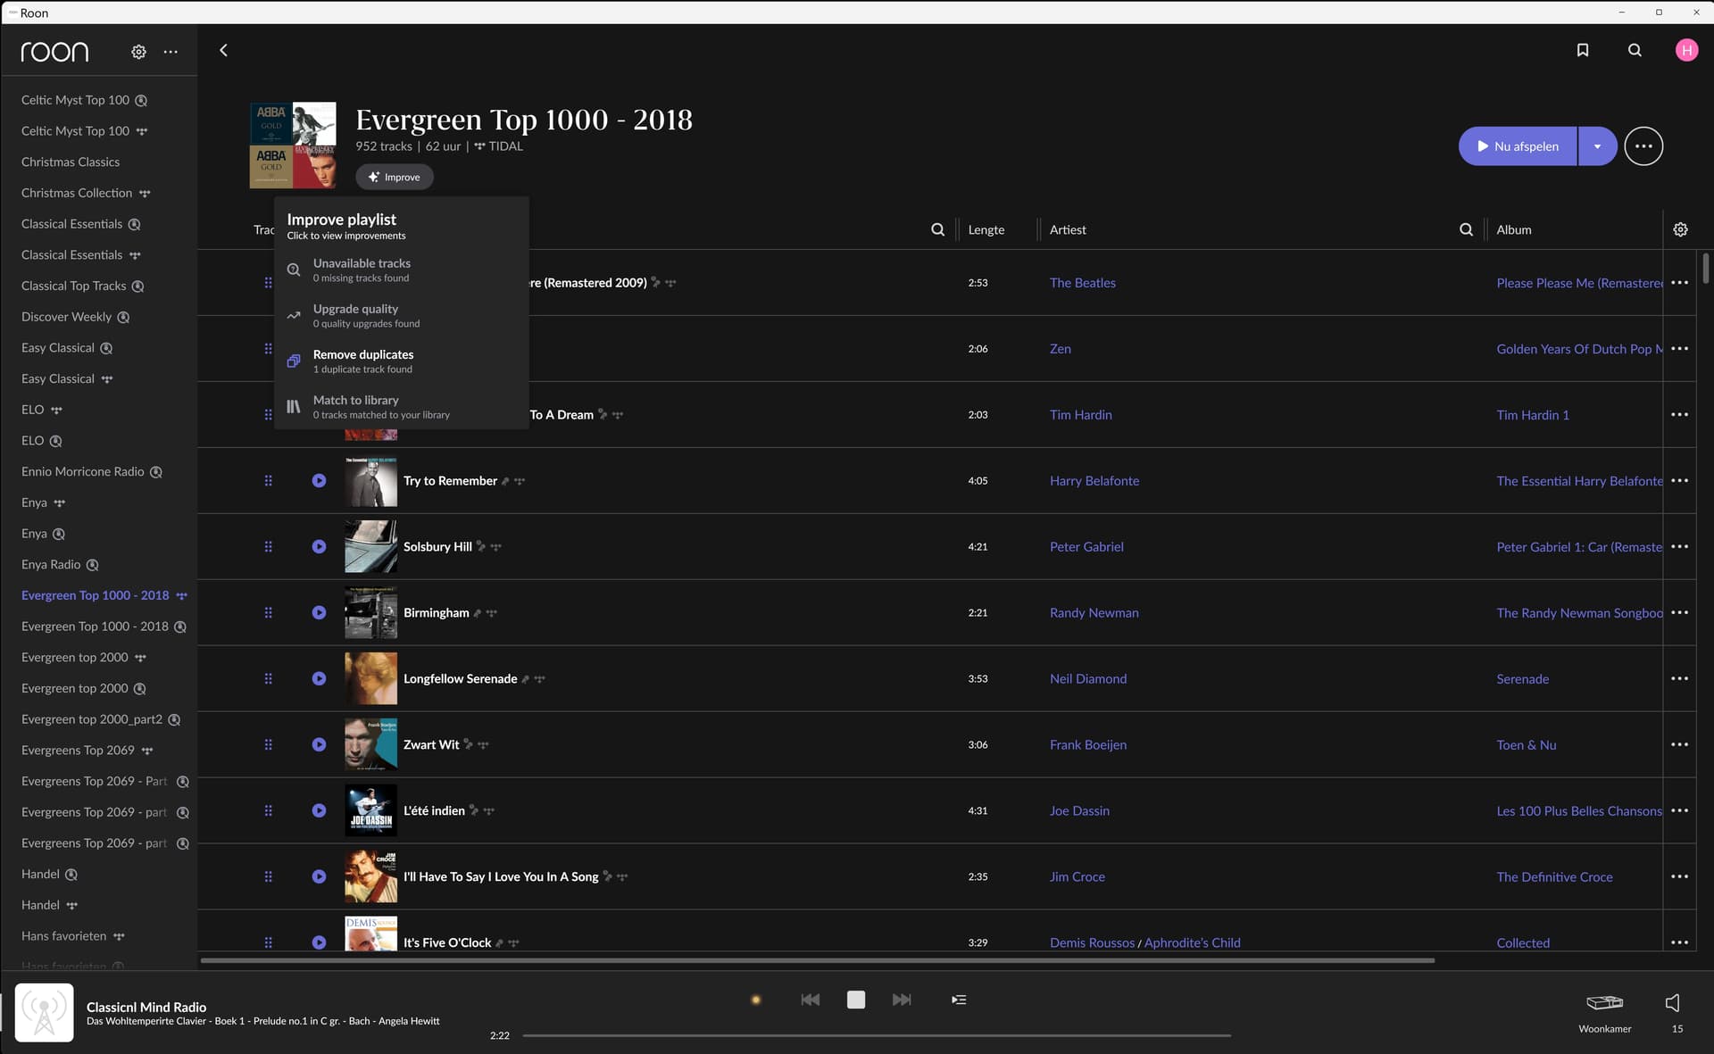Open the round three-dot playlist menu

point(1643,146)
